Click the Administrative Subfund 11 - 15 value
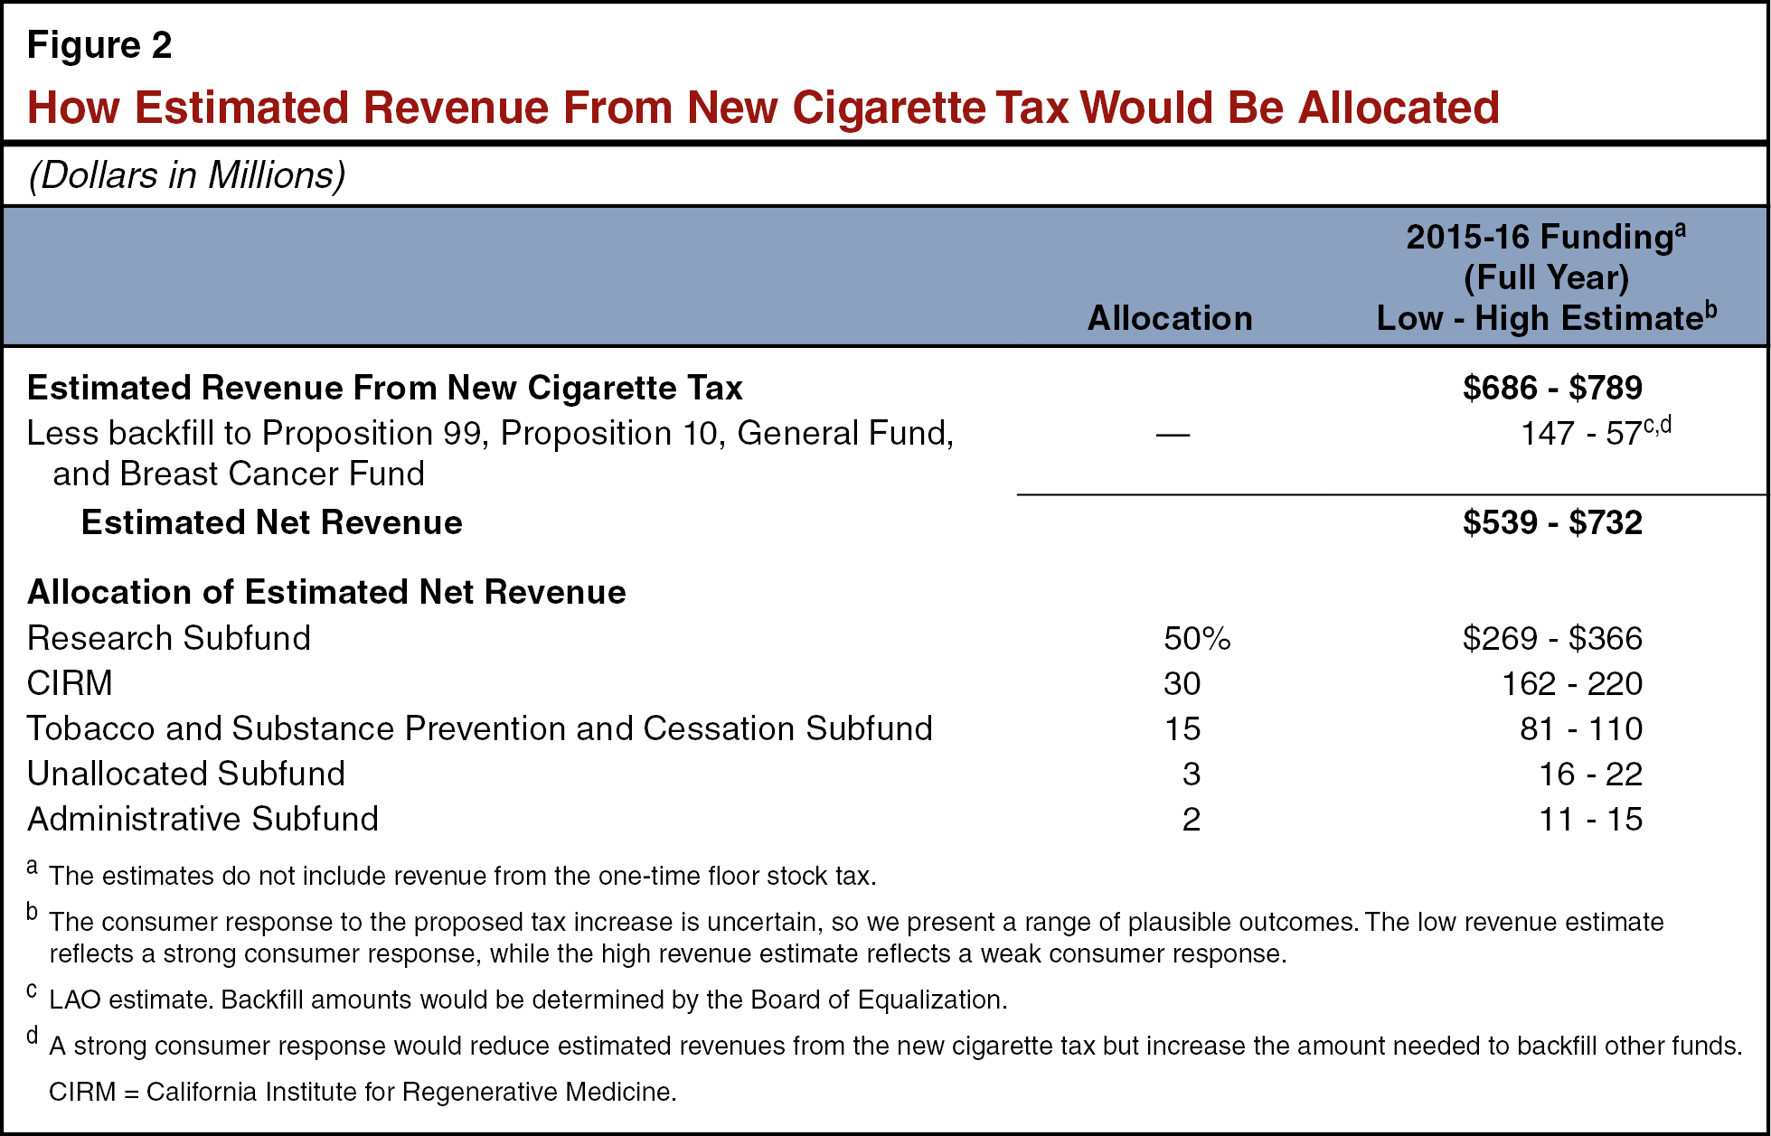Screen dimensions: 1771x1136 [x=1589, y=819]
